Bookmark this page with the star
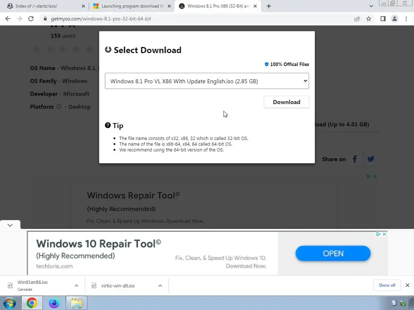The width and height of the screenshot is (414, 310). pos(369,19)
